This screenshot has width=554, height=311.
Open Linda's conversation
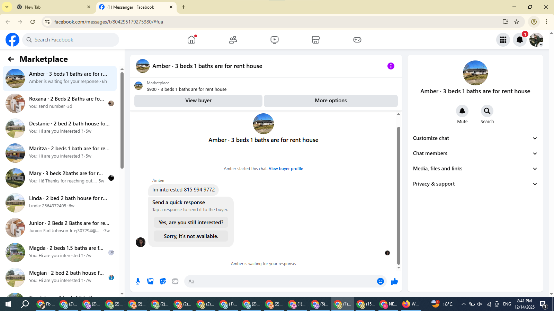point(60,203)
